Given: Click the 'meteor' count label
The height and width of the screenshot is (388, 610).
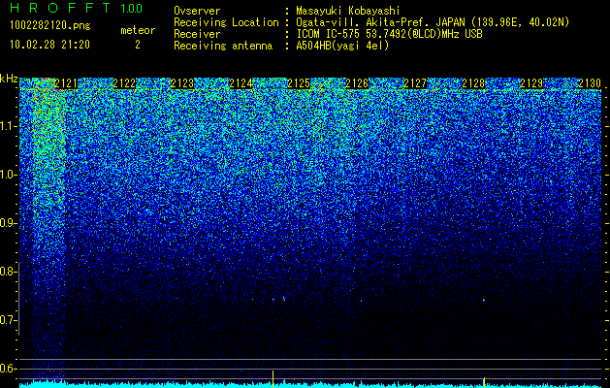Looking at the screenshot, I should (x=138, y=30).
